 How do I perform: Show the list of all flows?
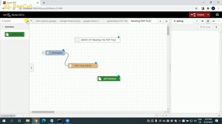(x=166, y=21)
